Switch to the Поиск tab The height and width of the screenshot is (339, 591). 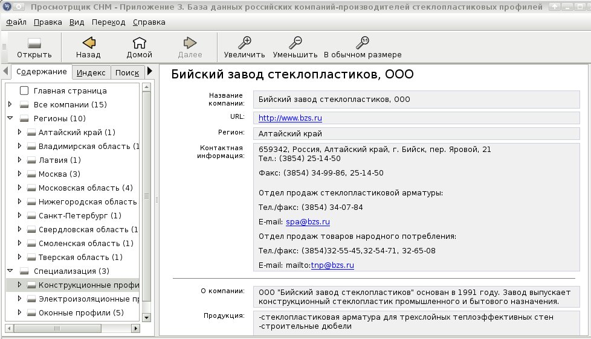pyautogui.click(x=127, y=72)
